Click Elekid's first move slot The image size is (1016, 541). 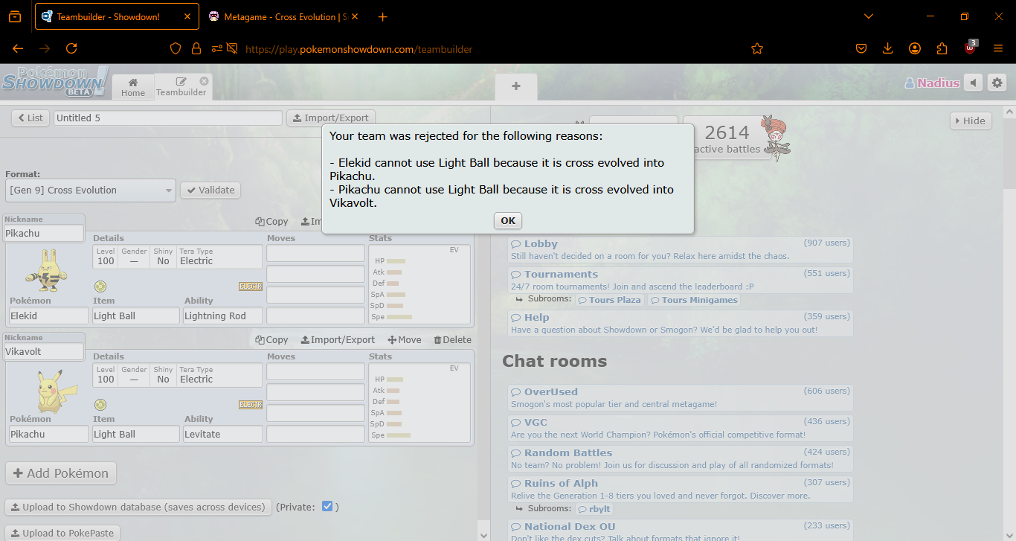(315, 253)
